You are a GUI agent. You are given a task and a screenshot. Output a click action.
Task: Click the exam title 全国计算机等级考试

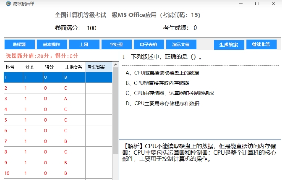tap(127, 15)
